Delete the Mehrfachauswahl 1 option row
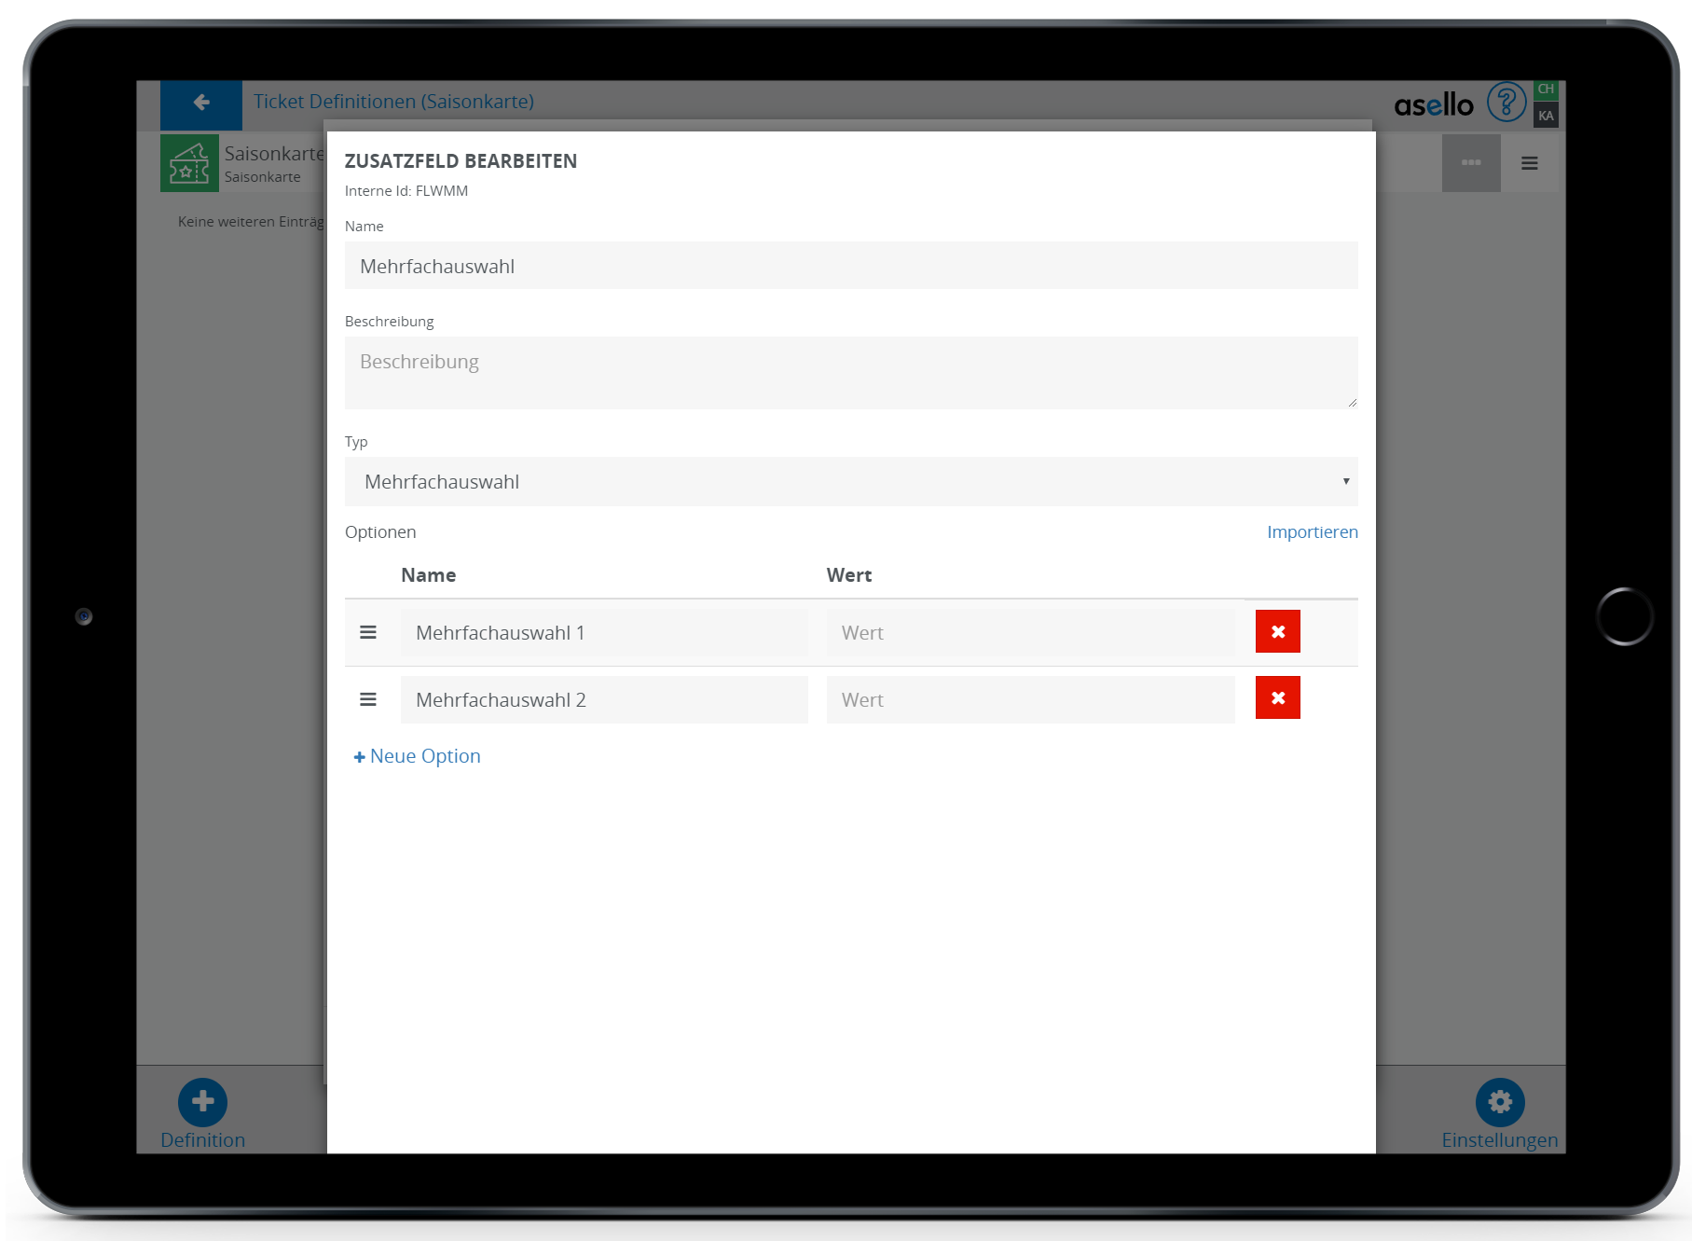This screenshot has height=1241, width=1692. pos(1277,631)
